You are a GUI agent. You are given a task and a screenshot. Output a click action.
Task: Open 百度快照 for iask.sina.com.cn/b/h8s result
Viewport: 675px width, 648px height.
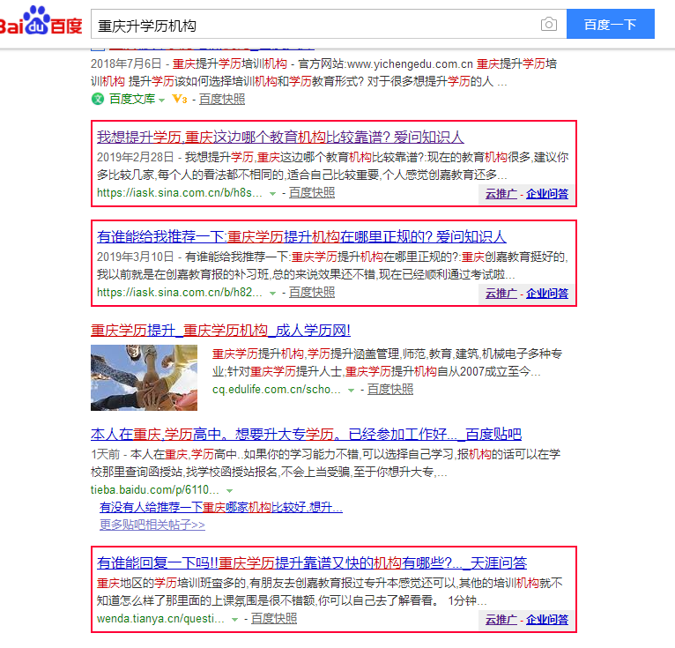(312, 192)
